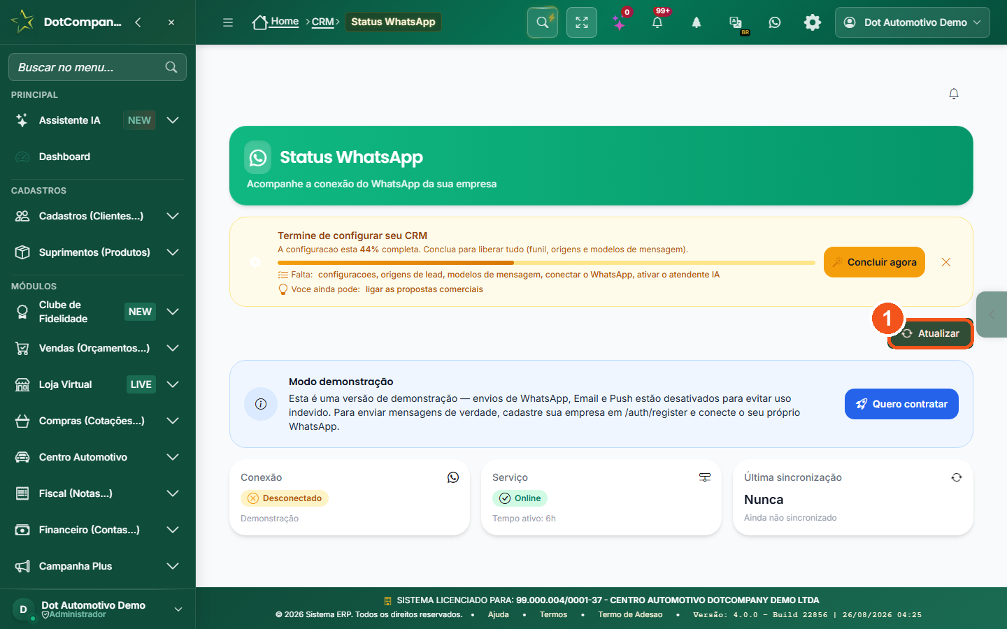Expand Compras (Cotações...) menu
The width and height of the screenshot is (1007, 629).
pyautogui.click(x=173, y=421)
